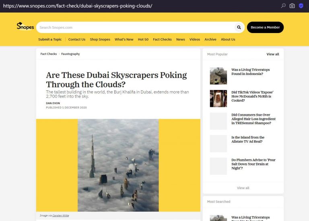Open the Archive page
The height and width of the screenshot is (221, 309).
pyautogui.click(x=210, y=39)
